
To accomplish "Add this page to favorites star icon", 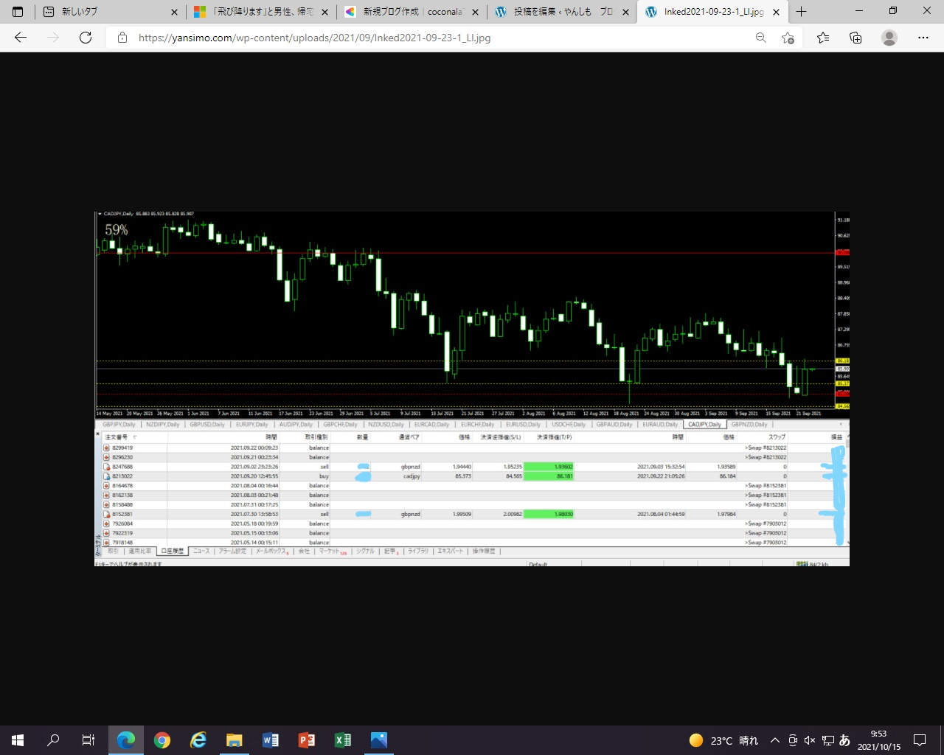I will (x=788, y=38).
